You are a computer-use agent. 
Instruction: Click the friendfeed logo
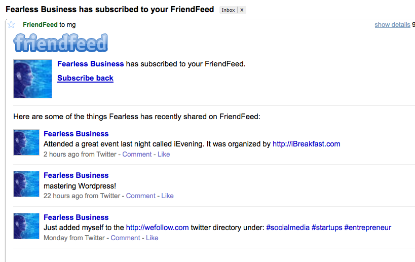coord(61,44)
